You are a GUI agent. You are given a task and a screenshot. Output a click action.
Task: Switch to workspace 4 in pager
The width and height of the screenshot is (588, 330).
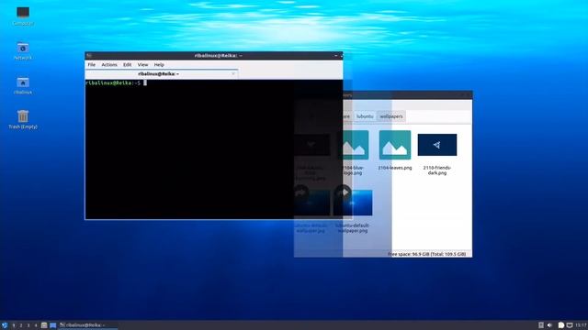(x=36, y=325)
